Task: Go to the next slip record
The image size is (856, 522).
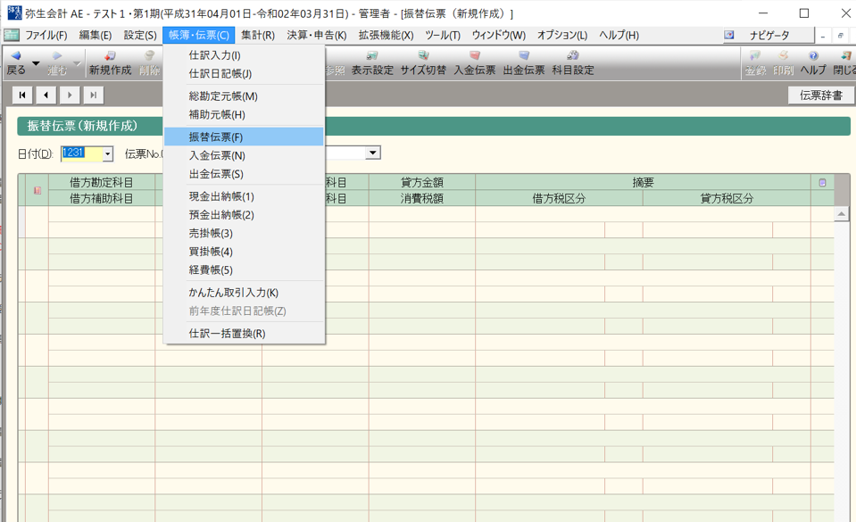Action: coord(69,95)
